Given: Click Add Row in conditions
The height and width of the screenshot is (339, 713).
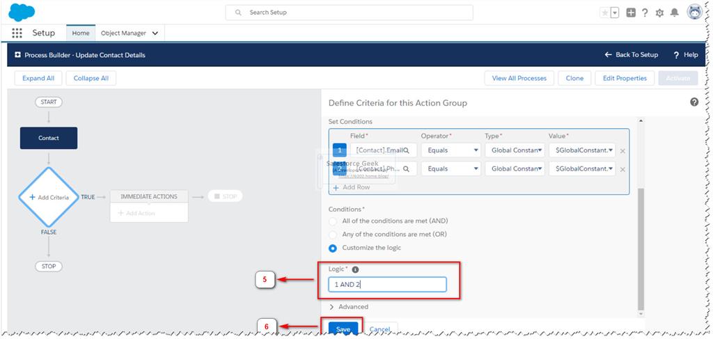Looking at the screenshot, I should click(352, 187).
